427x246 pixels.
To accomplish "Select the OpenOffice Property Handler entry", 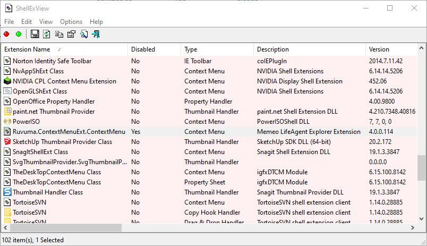I will 54,101.
